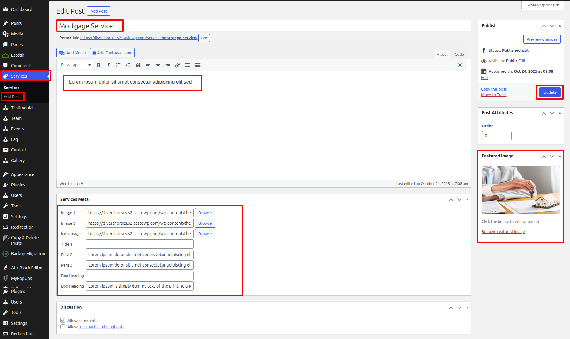Insert a Read More tag
This screenshot has height=339, width=570.
(x=188, y=65)
